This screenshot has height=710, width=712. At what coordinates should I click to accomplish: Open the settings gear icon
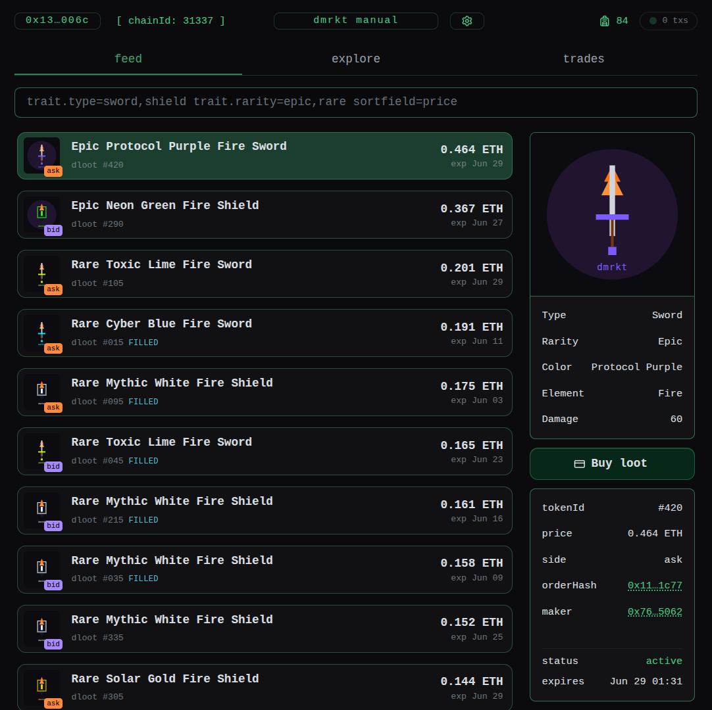(467, 21)
